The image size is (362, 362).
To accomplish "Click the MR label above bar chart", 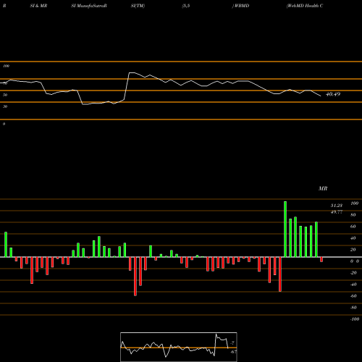I will click(x=323, y=188).
